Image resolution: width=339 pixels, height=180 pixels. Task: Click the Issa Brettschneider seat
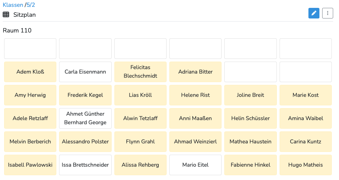pos(86,165)
